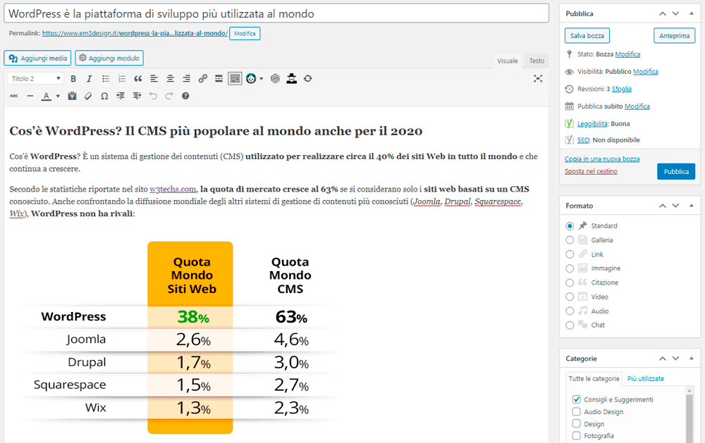This screenshot has height=443, width=705.
Task: Clear formatting with the eraser icon
Action: click(88, 96)
